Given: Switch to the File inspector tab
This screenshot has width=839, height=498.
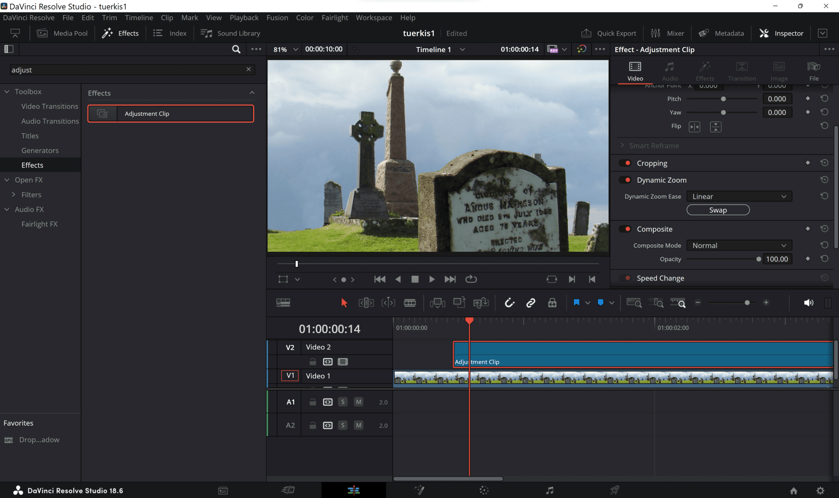Looking at the screenshot, I should (814, 71).
